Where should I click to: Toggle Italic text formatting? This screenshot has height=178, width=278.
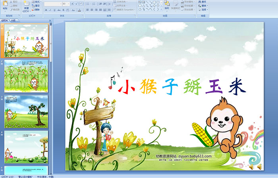pyautogui.click(x=50, y=10)
